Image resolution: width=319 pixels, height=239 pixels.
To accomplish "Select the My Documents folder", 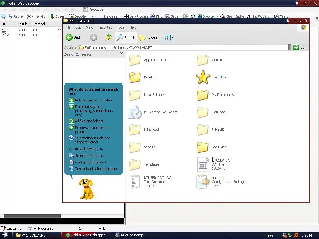I will click(x=216, y=95).
